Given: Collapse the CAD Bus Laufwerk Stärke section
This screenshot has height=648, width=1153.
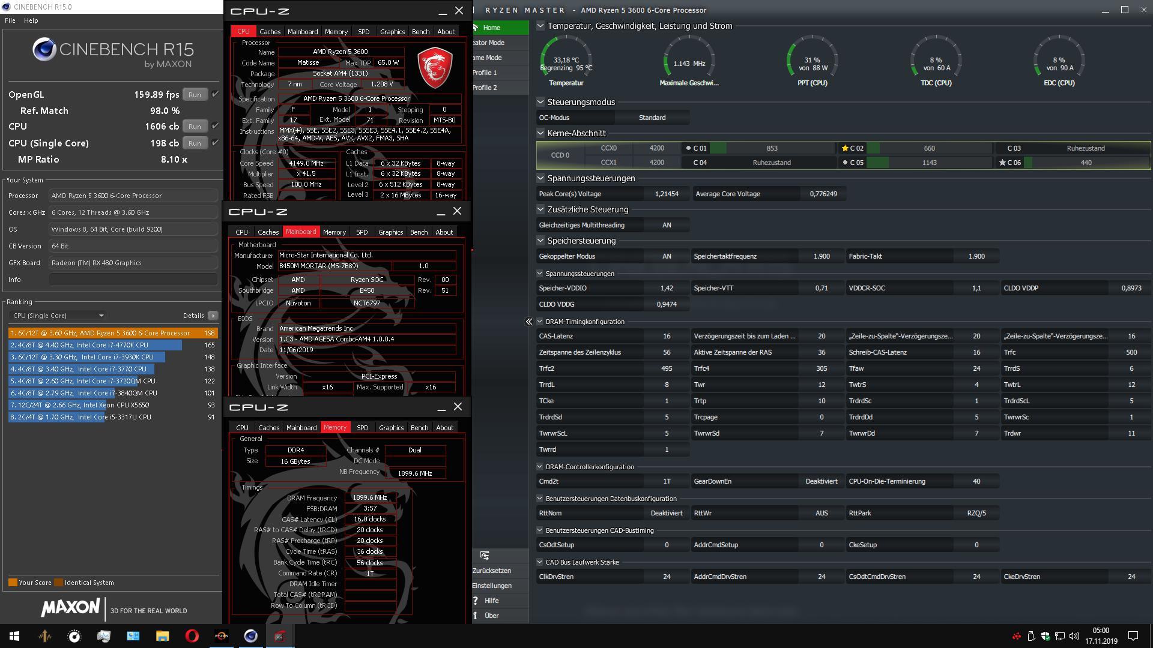Looking at the screenshot, I should pyautogui.click(x=540, y=562).
